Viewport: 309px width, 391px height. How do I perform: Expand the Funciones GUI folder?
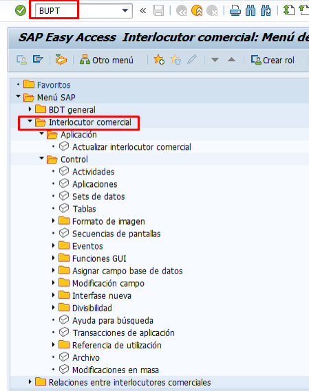53,258
